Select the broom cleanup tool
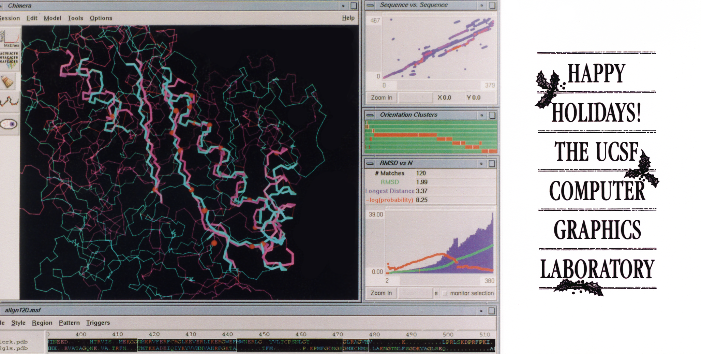The width and height of the screenshot is (701, 354). coord(8,82)
